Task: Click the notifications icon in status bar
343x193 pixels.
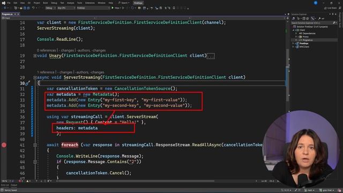Action: (x=339, y=190)
